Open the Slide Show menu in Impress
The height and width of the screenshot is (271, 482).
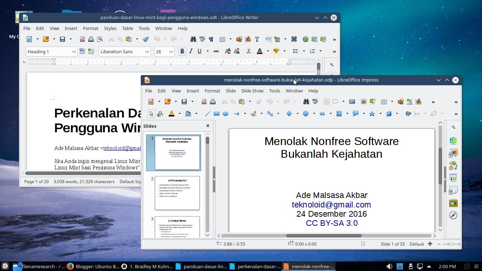(x=252, y=91)
